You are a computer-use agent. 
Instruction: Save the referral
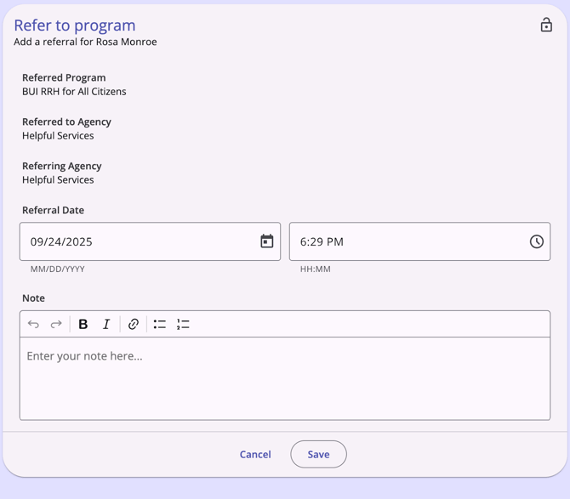tap(318, 454)
